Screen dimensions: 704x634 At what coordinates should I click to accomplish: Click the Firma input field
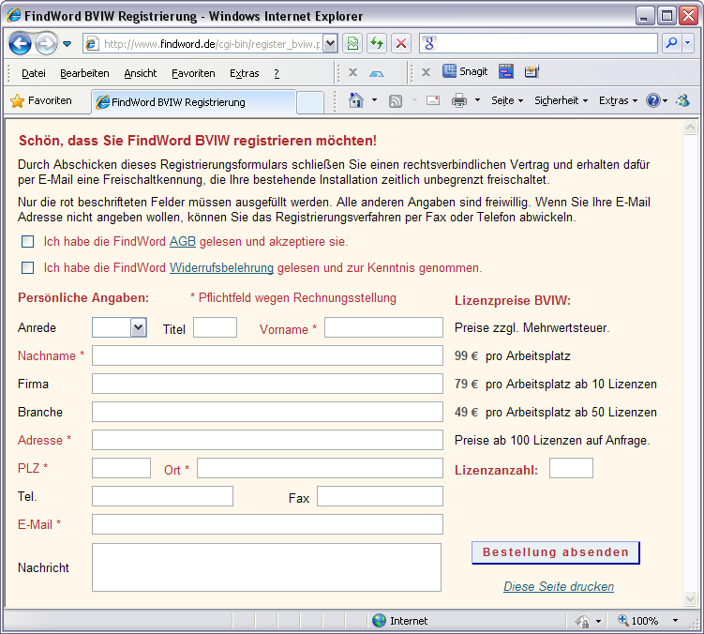point(267,384)
